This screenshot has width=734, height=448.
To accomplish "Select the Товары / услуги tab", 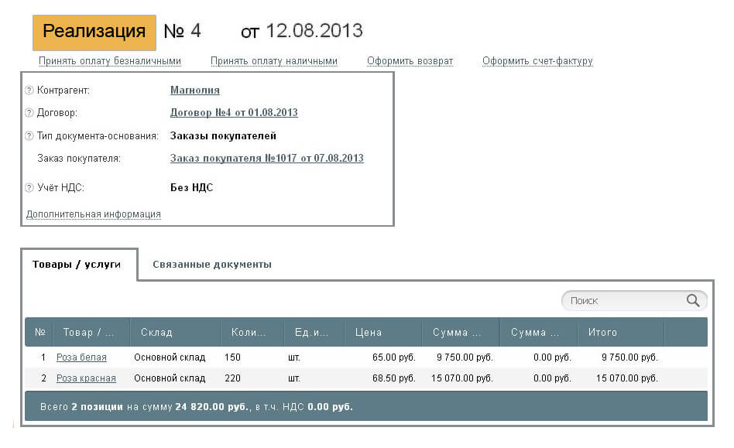I will pyautogui.click(x=77, y=265).
